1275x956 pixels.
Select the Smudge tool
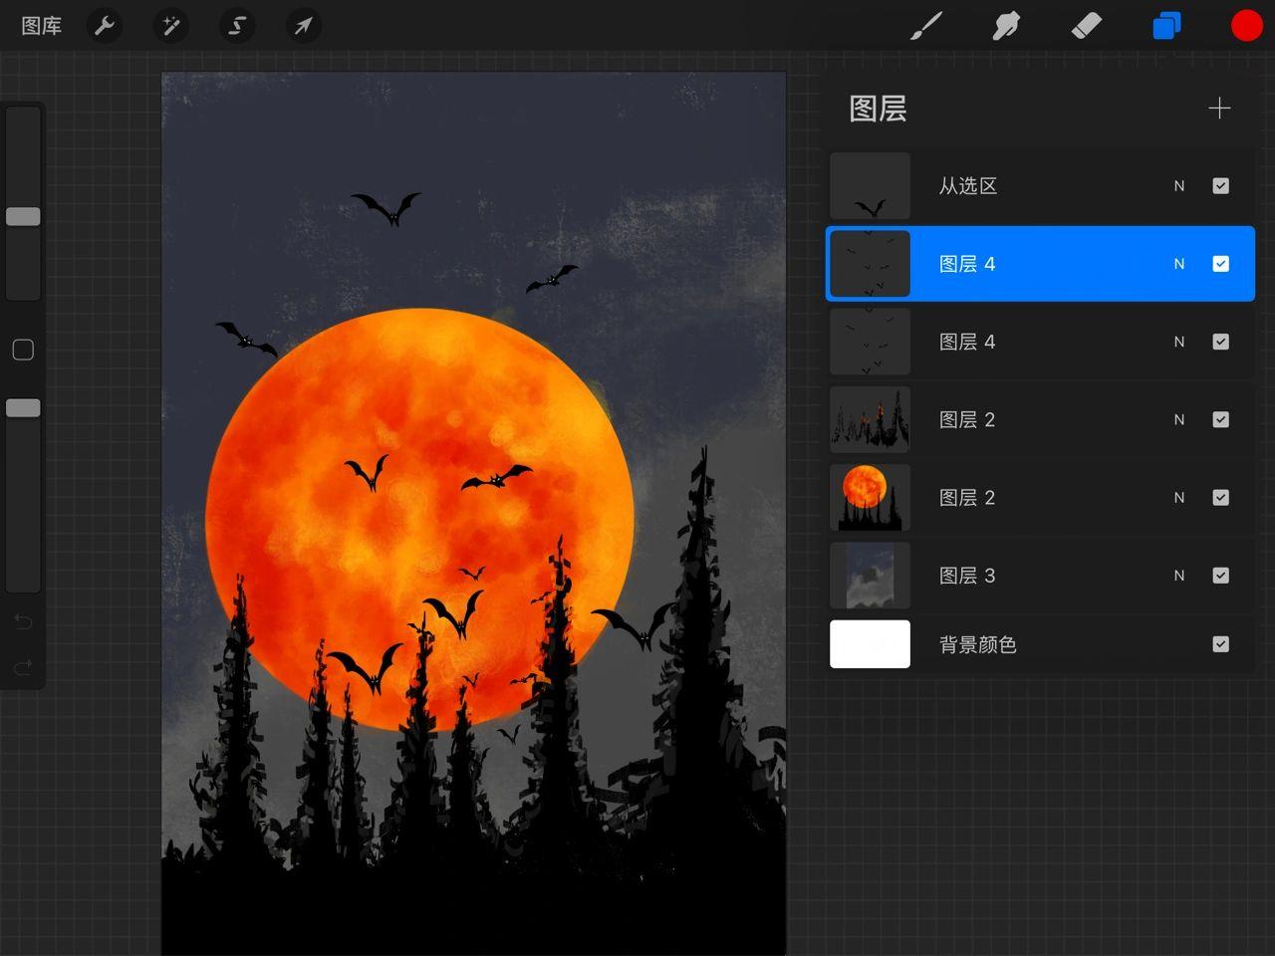click(1006, 26)
